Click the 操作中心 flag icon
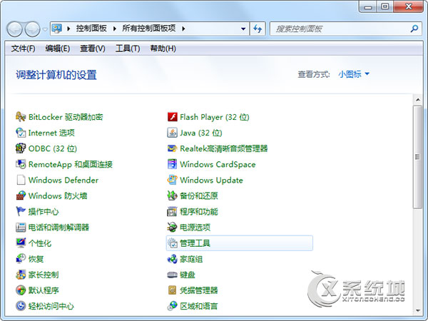The height and width of the screenshot is (321, 428). pyautogui.click(x=21, y=212)
